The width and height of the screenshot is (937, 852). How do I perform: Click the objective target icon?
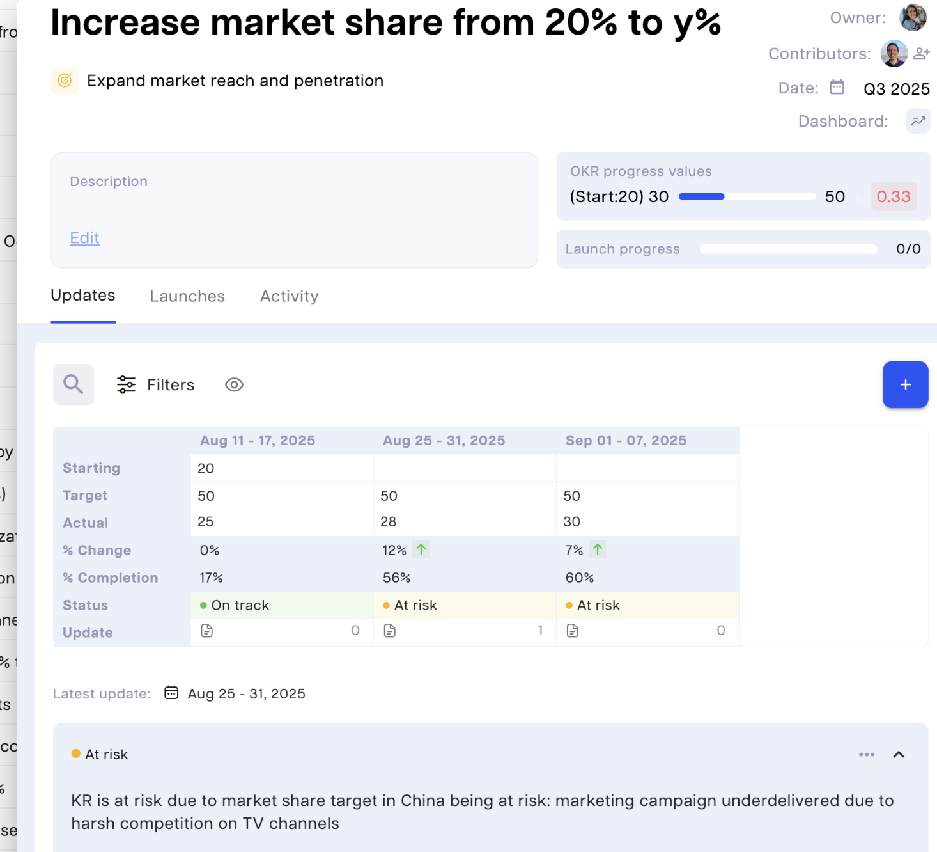[65, 81]
